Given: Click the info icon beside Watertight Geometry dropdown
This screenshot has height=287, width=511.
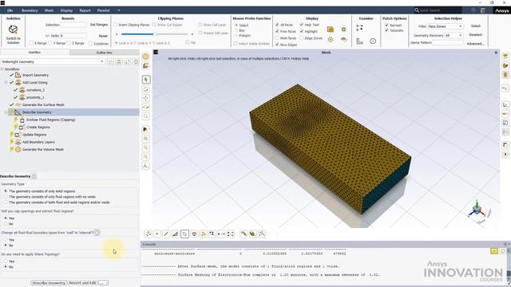Looking at the screenshot, I should (x=136, y=61).
